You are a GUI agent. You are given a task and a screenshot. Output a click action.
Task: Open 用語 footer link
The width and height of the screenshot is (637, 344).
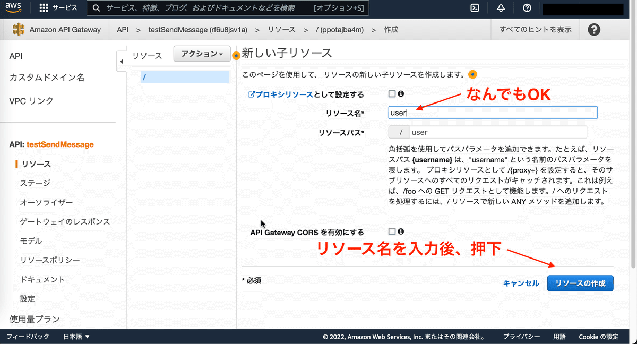[x=559, y=337]
